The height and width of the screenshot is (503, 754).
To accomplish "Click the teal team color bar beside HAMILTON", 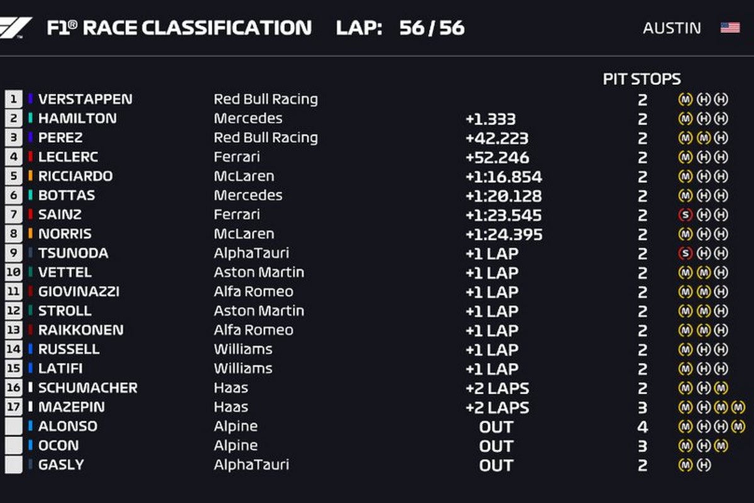I will click(30, 118).
